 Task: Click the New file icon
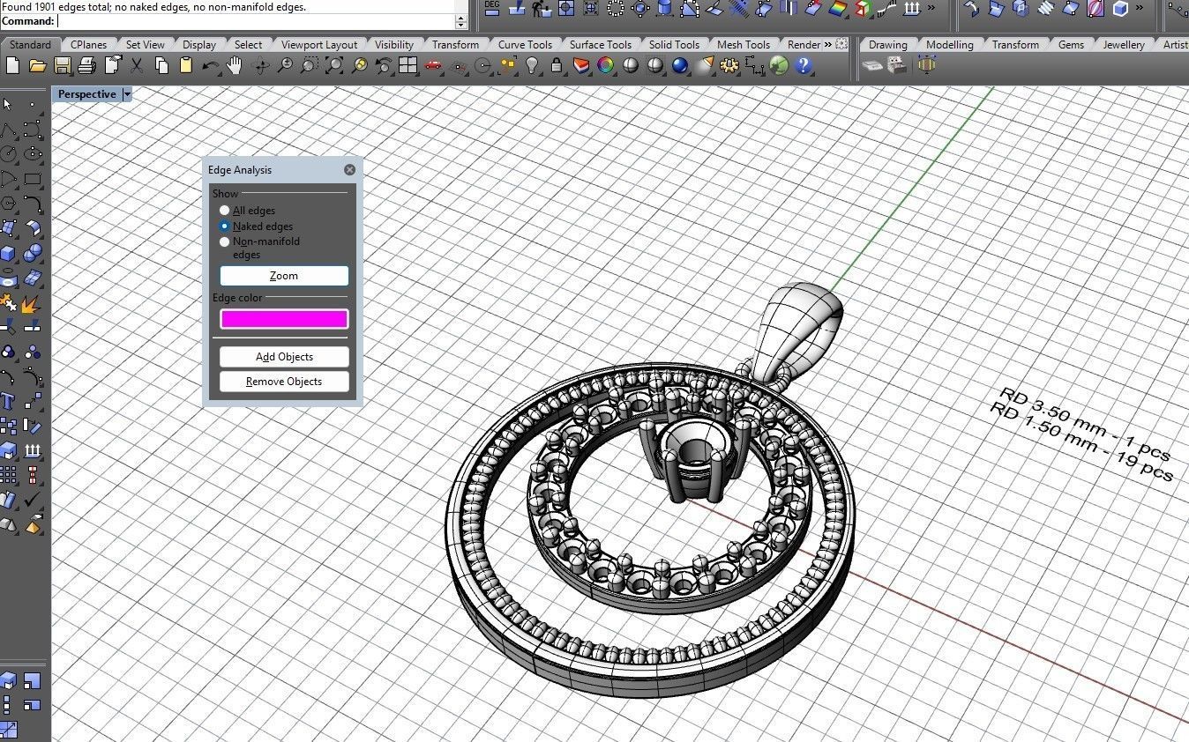click(x=12, y=65)
